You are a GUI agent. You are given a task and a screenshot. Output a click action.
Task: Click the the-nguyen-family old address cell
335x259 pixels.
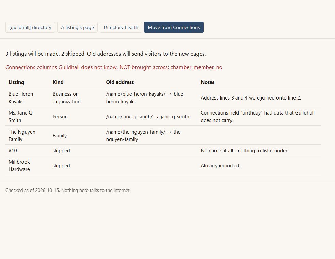click(x=144, y=136)
